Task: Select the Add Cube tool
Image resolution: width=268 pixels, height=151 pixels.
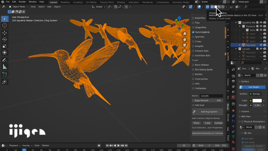Action: (x=5, y=74)
